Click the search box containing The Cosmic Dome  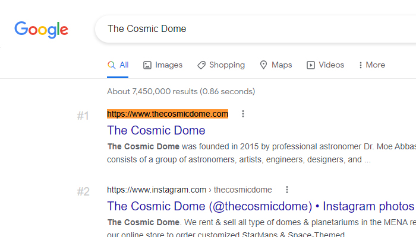[x=256, y=29]
